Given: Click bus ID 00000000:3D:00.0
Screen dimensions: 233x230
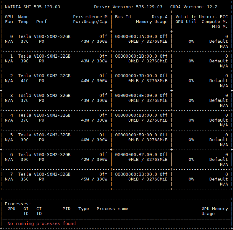Looking at the screenshot, I should (x=136, y=76).
